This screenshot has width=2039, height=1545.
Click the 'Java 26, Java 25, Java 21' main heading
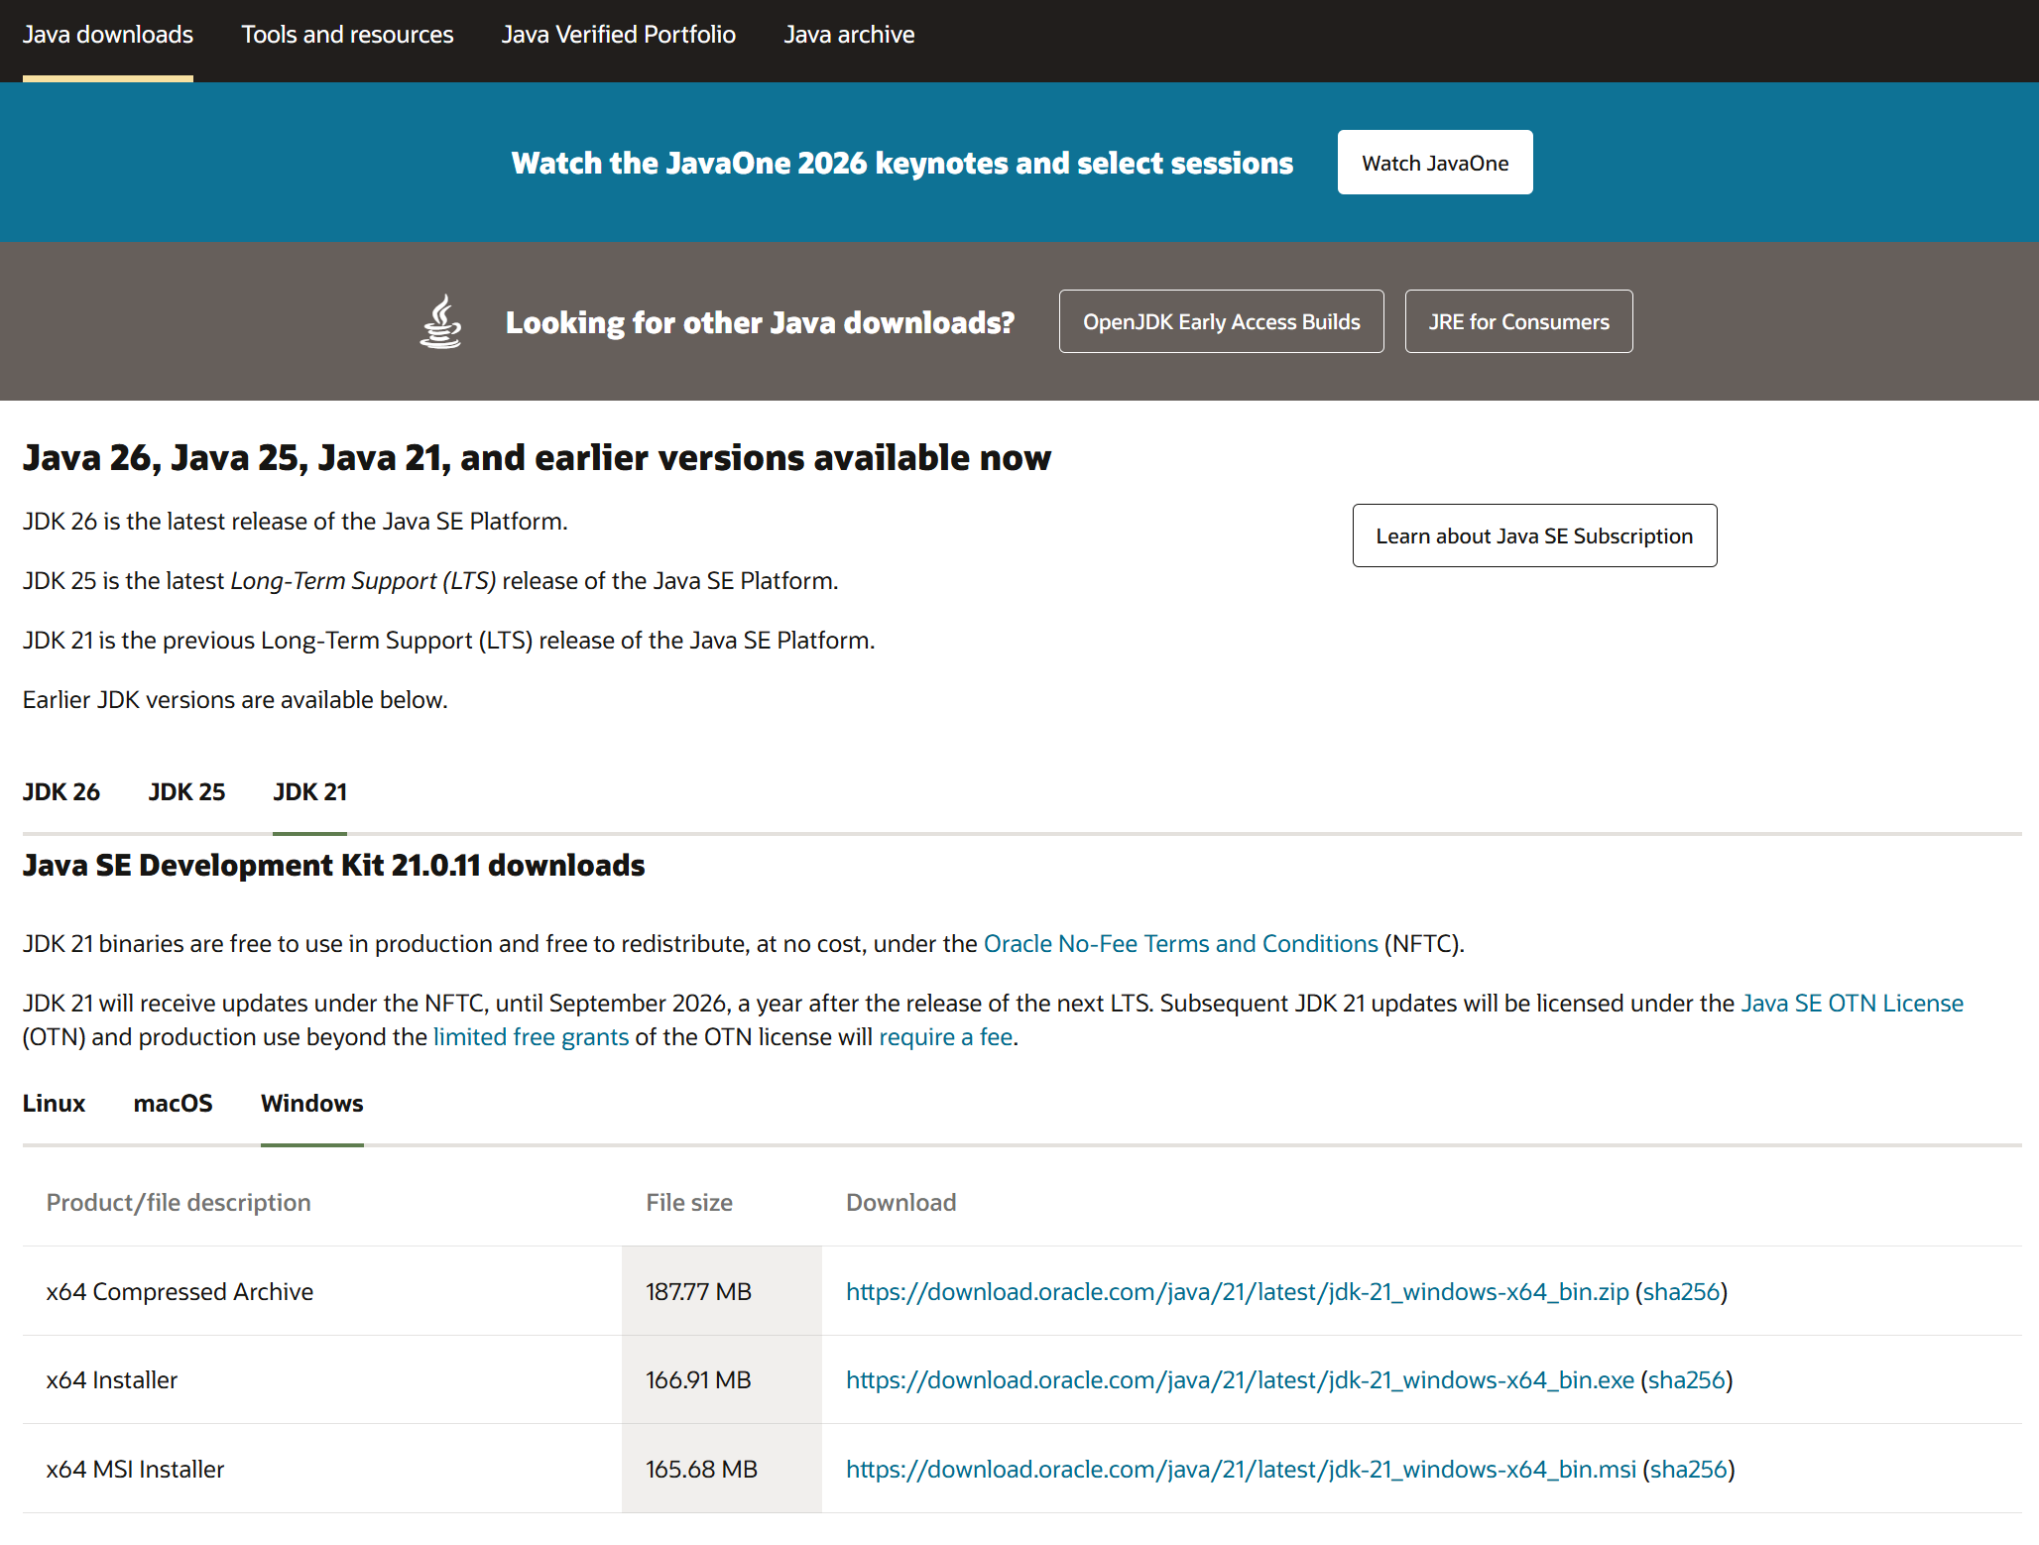[x=537, y=458]
